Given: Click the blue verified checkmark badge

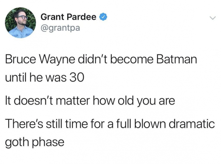Looking at the screenshot, I should pos(103,17).
